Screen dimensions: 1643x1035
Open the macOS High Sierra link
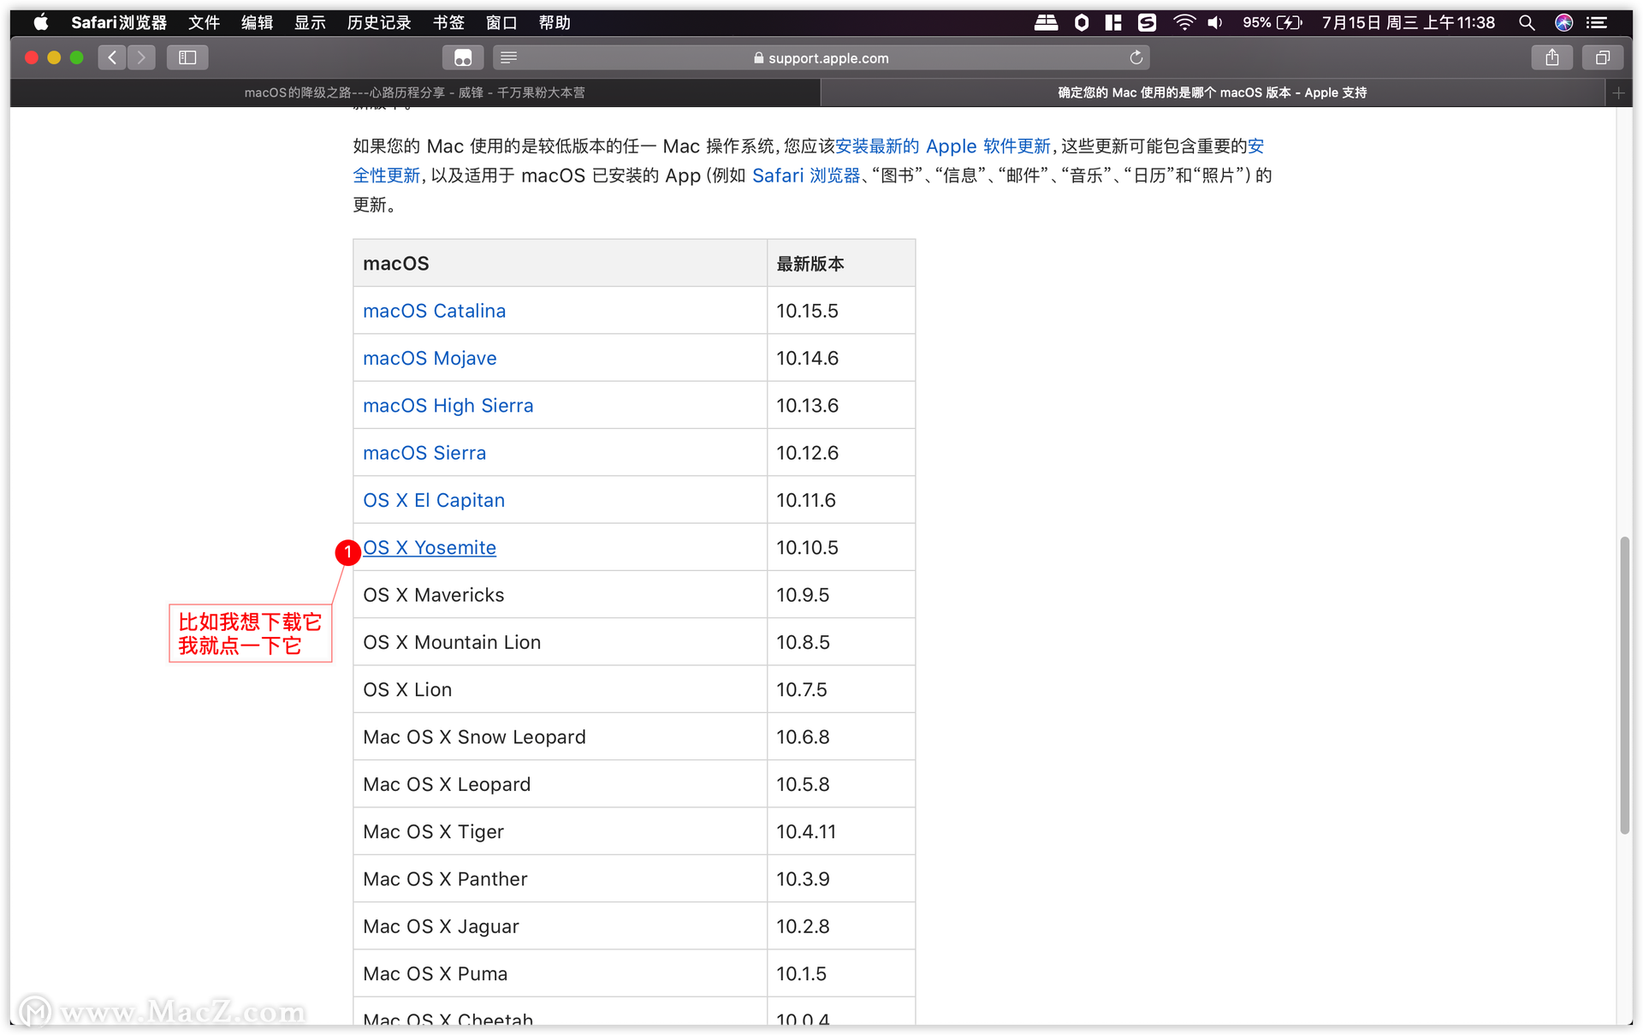(448, 406)
